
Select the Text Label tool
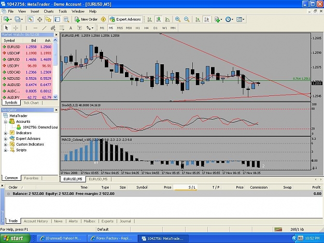click(79, 28)
